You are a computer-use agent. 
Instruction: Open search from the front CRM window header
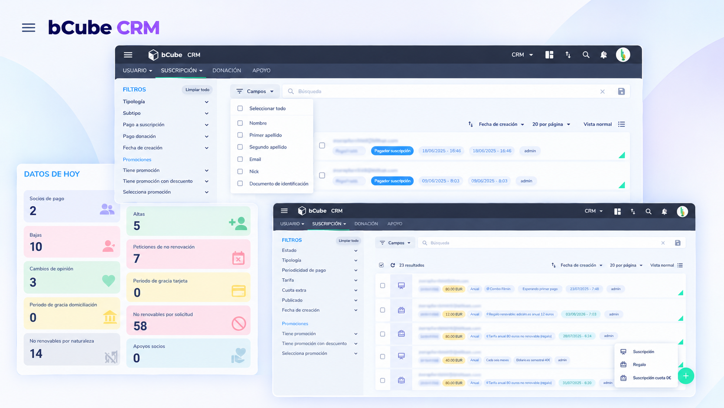[649, 211]
